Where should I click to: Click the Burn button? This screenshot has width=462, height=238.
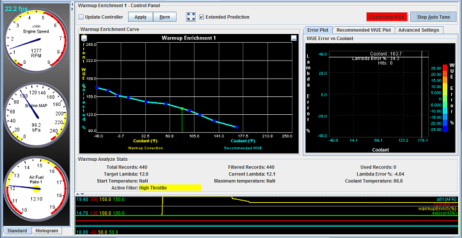click(x=164, y=17)
